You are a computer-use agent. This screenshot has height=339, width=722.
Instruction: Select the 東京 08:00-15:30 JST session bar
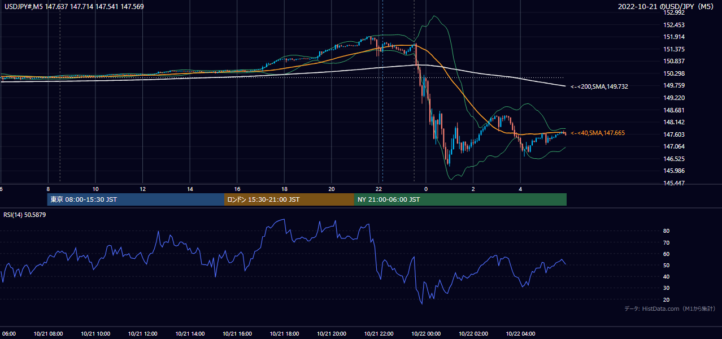[136, 199]
